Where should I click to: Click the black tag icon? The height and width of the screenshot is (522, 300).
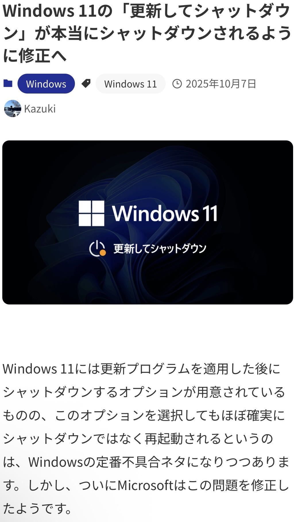(x=86, y=83)
